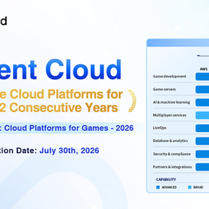
Task: Click the "AWS" column header
Action: coord(204,69)
